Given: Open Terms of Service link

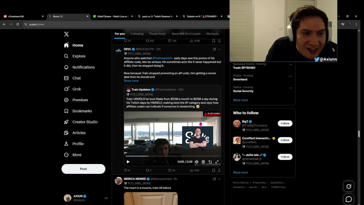Looking at the screenshot, I should (241, 183).
